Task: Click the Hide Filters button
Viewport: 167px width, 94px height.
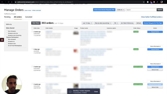Action: (36, 23)
